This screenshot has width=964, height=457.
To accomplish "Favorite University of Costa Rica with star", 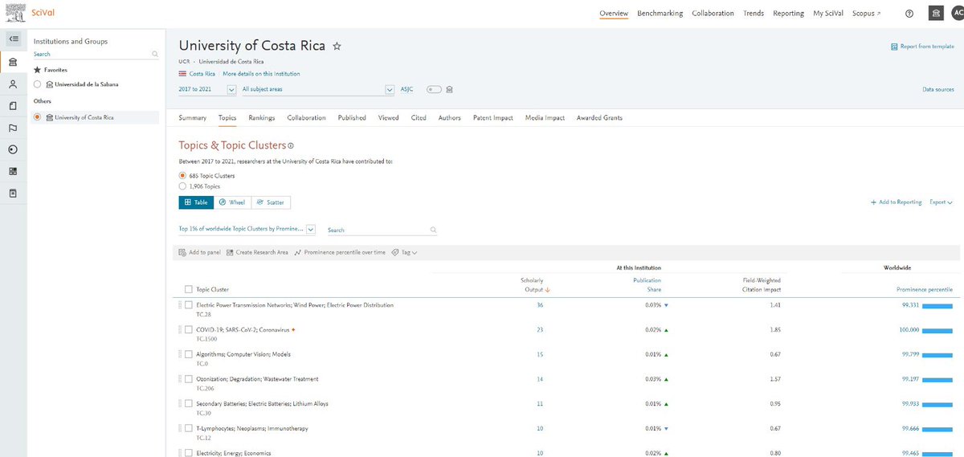I will point(337,47).
